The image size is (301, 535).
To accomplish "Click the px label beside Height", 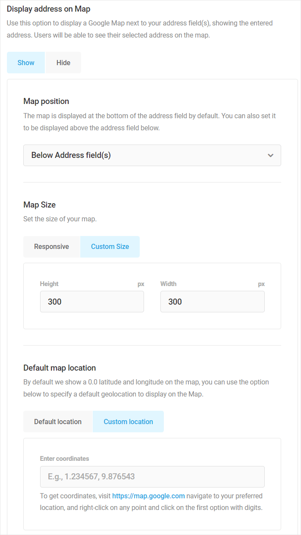I will [x=141, y=283].
